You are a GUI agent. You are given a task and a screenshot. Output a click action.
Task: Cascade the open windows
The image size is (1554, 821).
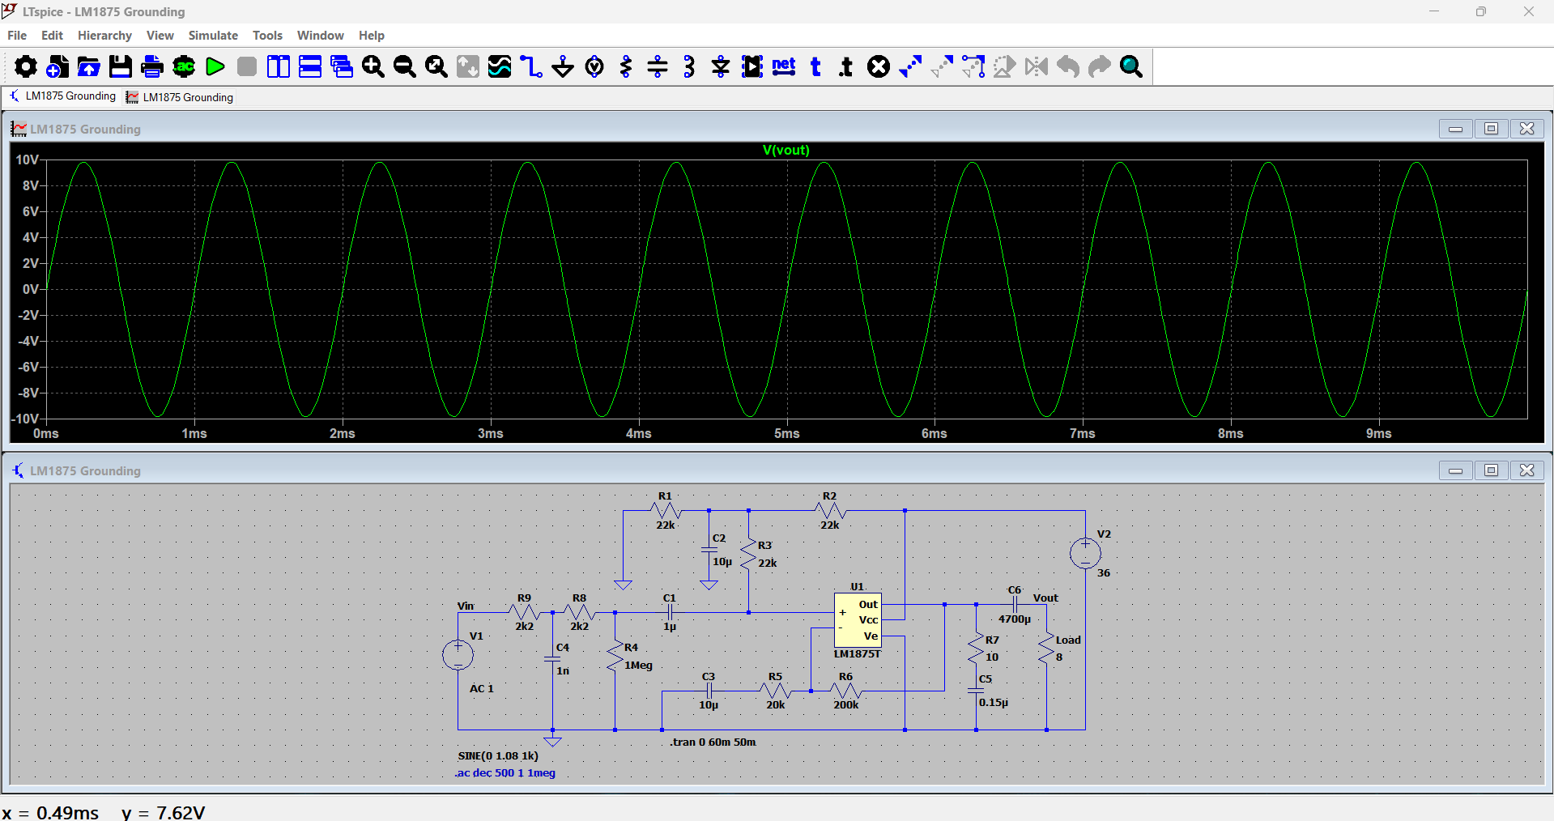[x=342, y=66]
